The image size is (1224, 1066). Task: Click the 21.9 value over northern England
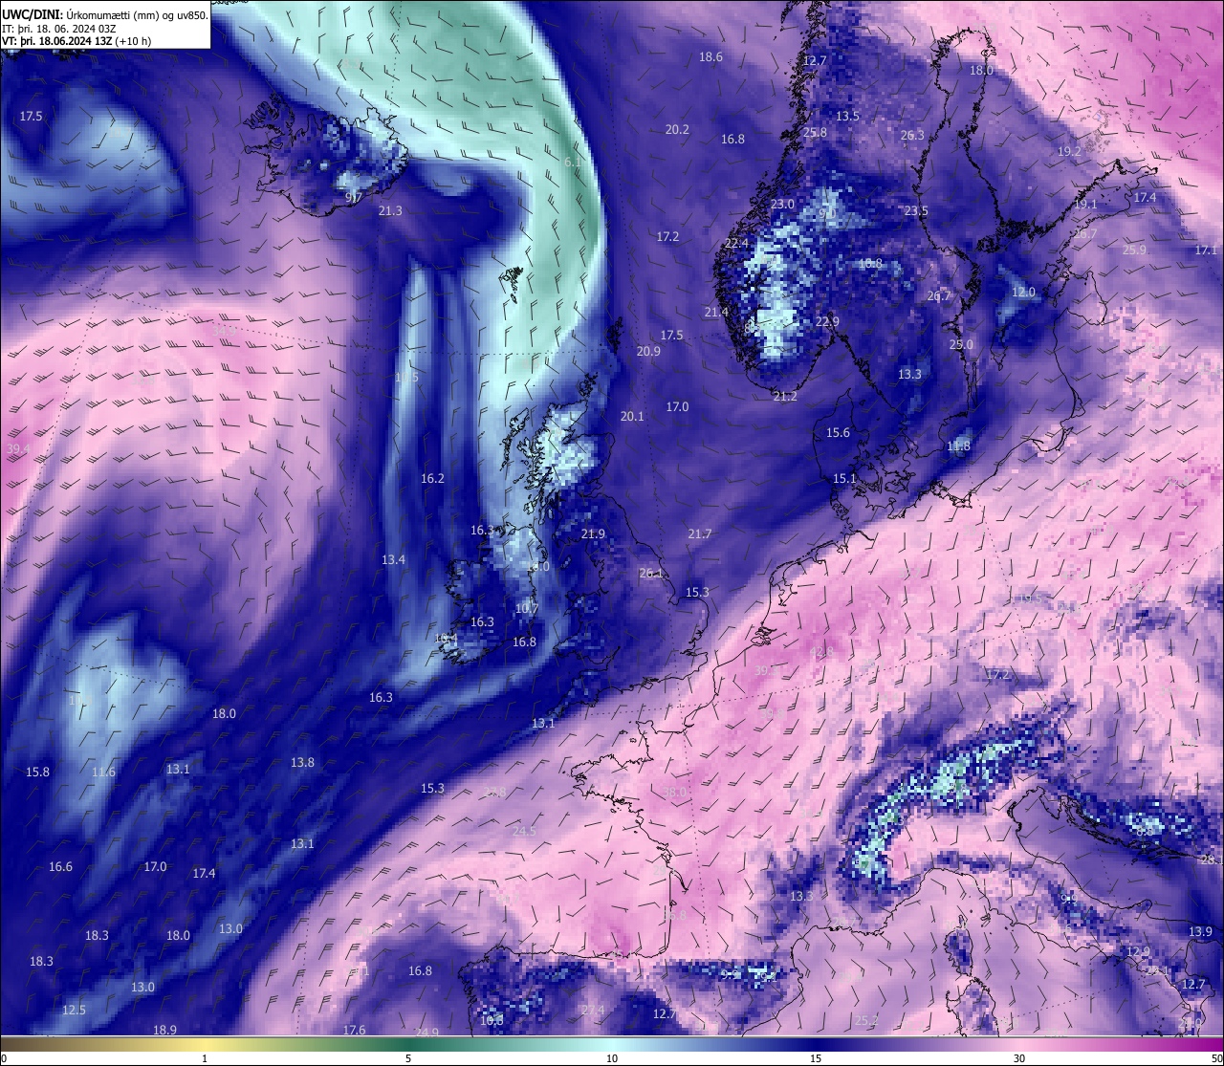click(593, 534)
